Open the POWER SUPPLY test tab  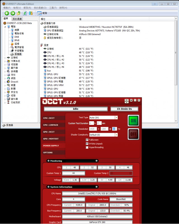53,146
